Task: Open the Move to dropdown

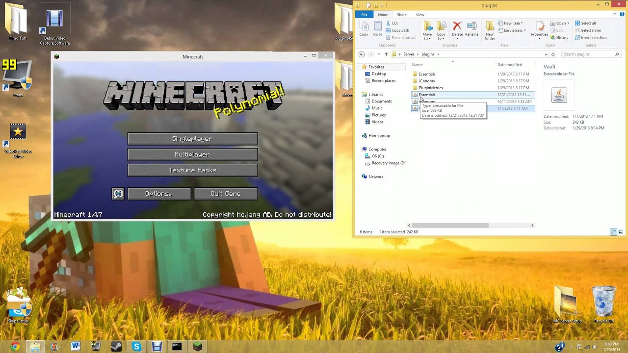Action: tap(427, 30)
